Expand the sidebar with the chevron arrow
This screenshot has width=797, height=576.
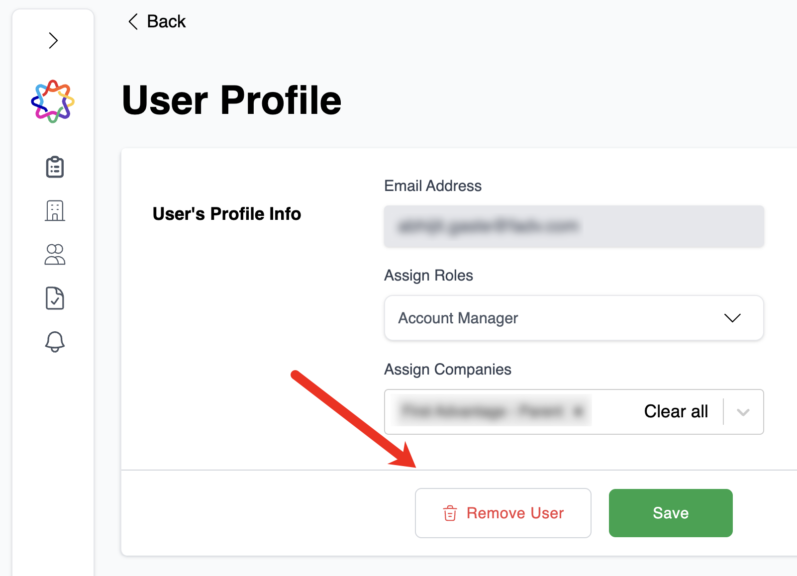(x=53, y=40)
